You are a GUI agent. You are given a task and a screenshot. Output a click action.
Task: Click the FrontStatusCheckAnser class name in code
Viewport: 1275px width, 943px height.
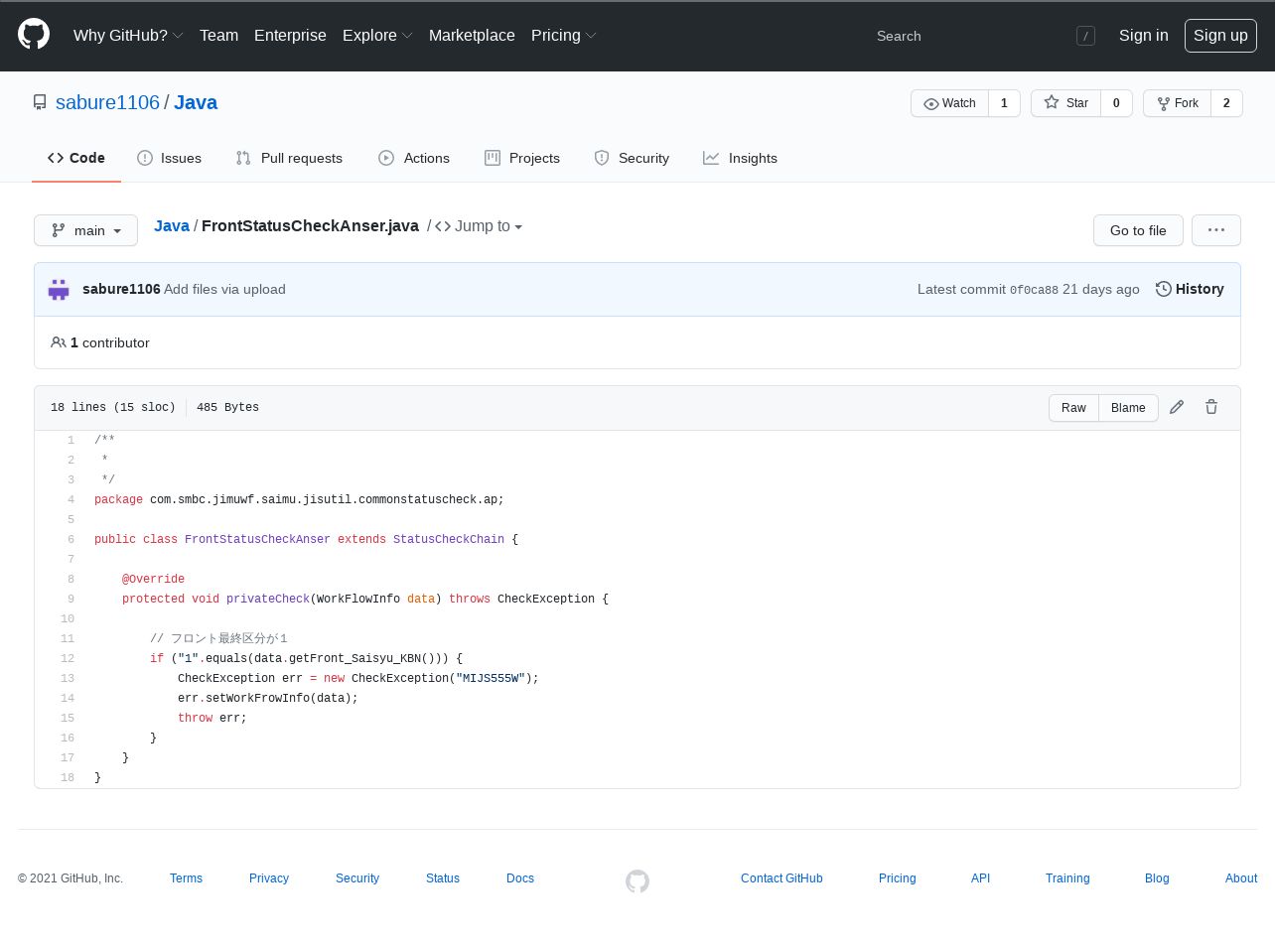(x=257, y=539)
